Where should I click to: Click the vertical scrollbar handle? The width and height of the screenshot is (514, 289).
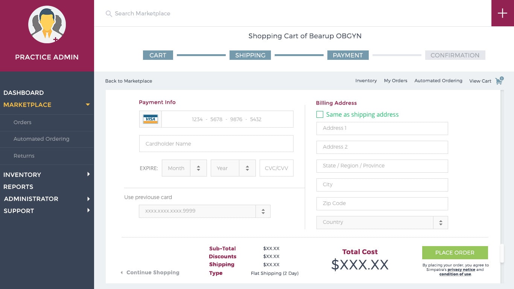[x=502, y=253]
